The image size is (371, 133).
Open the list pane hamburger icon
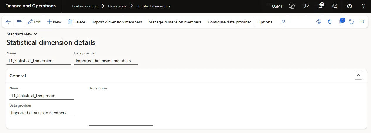click(19, 22)
